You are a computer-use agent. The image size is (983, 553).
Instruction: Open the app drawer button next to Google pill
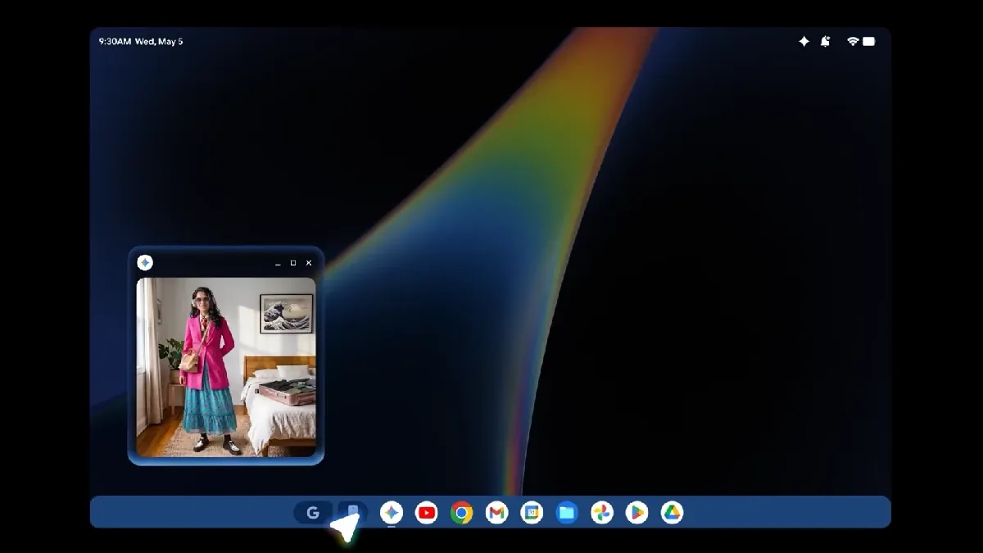tap(352, 513)
